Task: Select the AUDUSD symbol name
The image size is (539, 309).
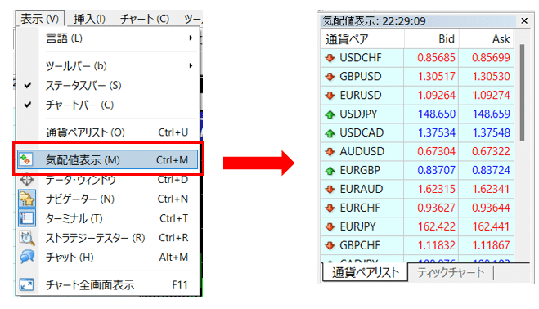Action: (x=362, y=151)
